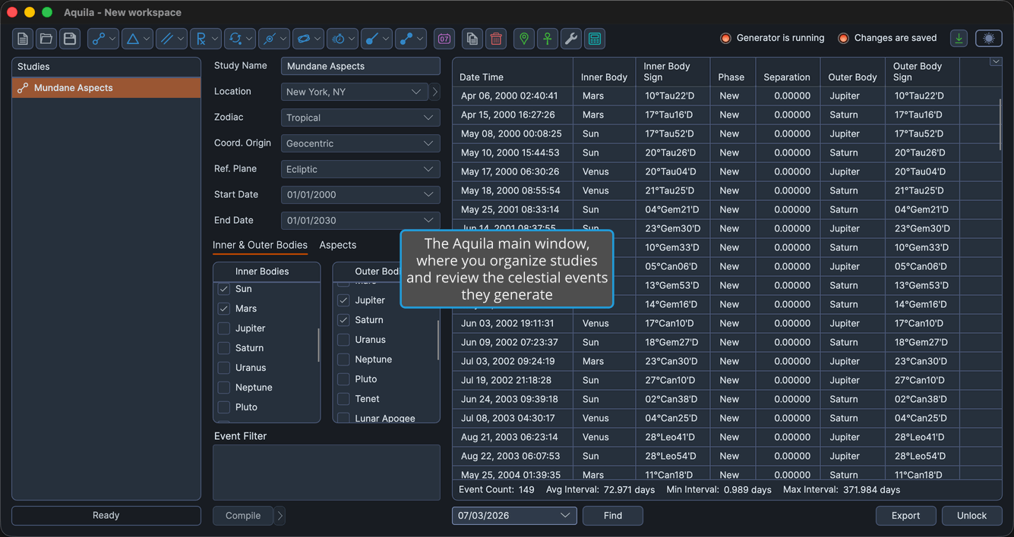
Task: Open the 07/03/2026 find date dropdown
Action: pos(514,516)
